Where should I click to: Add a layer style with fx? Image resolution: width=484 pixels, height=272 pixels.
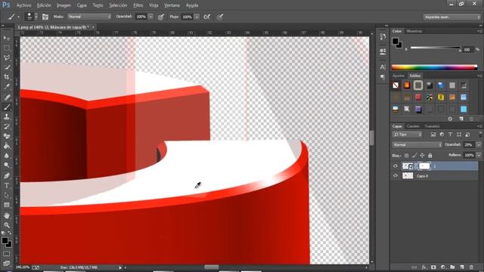click(424, 267)
